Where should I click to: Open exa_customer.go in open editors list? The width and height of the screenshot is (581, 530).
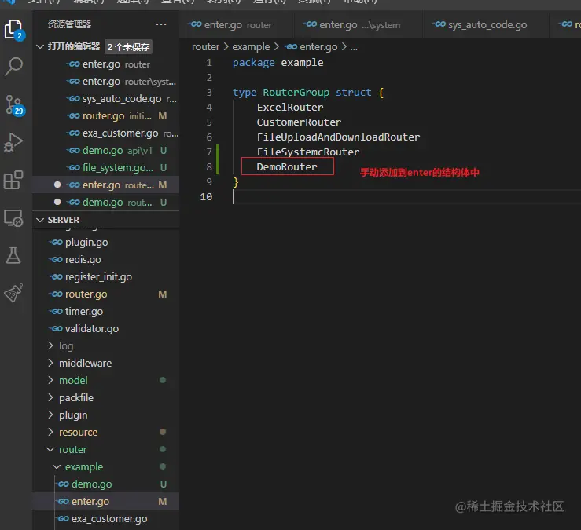[105, 133]
